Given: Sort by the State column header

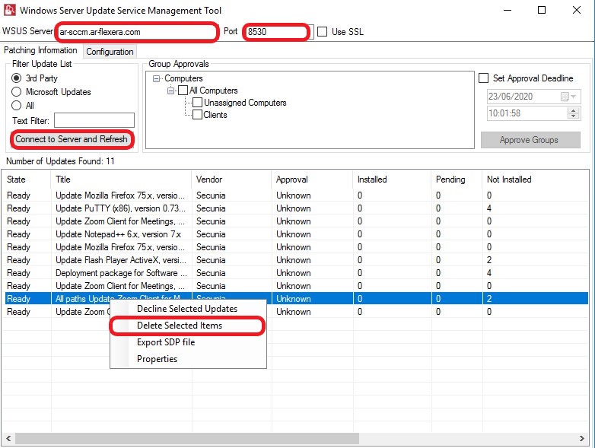Looking at the screenshot, I should [x=27, y=180].
